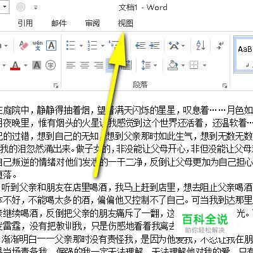
Task: Expand the bullets library dropdown arrow
Action: coord(81,46)
